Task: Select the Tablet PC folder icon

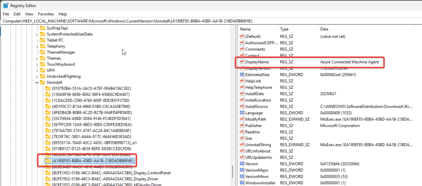Action: (x=42, y=40)
